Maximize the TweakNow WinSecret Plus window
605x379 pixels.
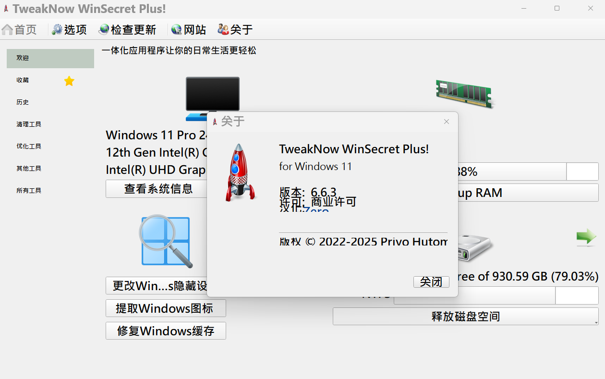click(557, 8)
